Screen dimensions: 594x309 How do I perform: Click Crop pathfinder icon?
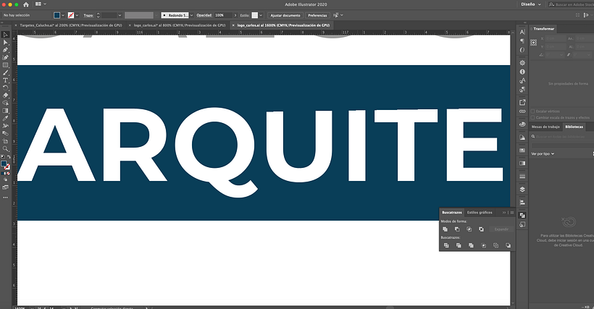coord(483,245)
